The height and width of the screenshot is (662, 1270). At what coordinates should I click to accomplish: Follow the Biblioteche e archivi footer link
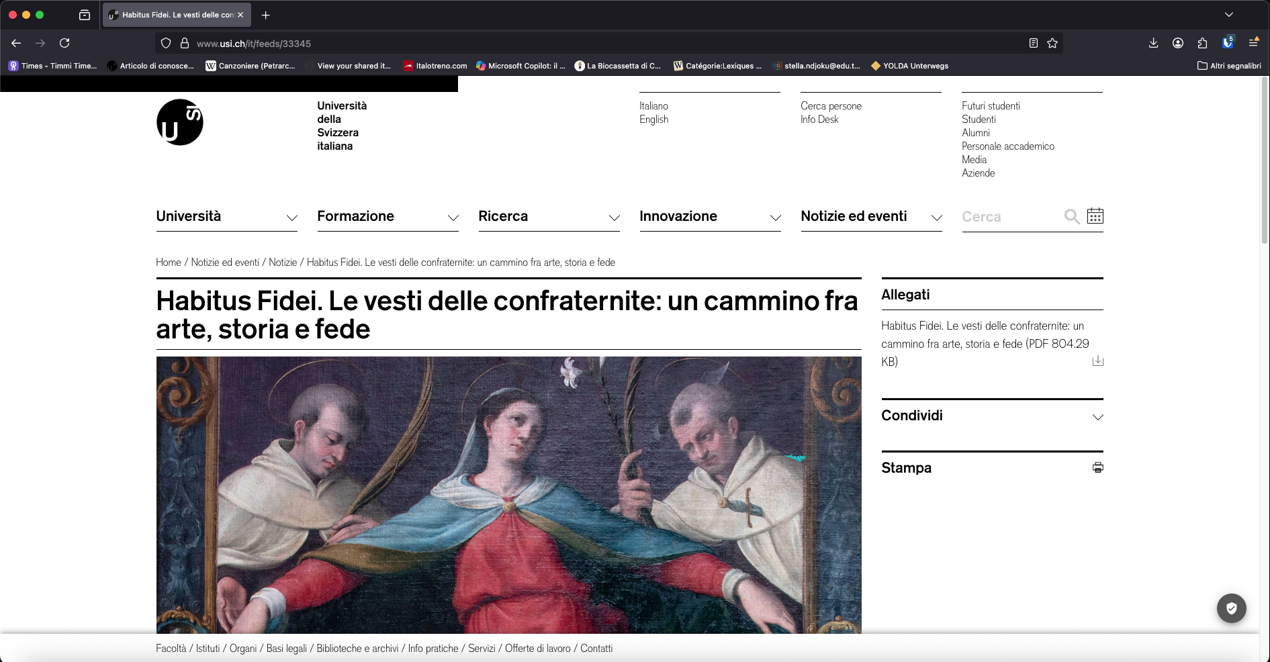(x=357, y=649)
